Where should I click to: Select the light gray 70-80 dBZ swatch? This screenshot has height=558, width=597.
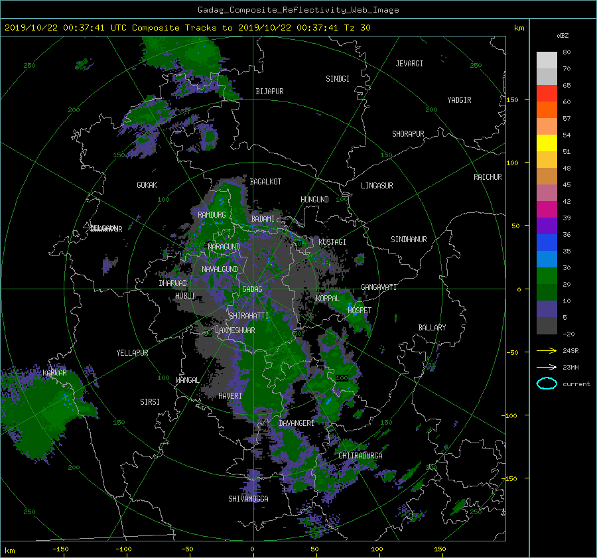[547, 60]
